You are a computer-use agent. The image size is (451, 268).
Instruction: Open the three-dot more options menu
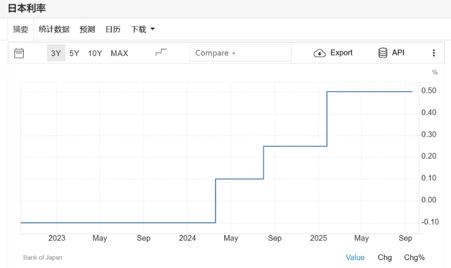point(434,53)
